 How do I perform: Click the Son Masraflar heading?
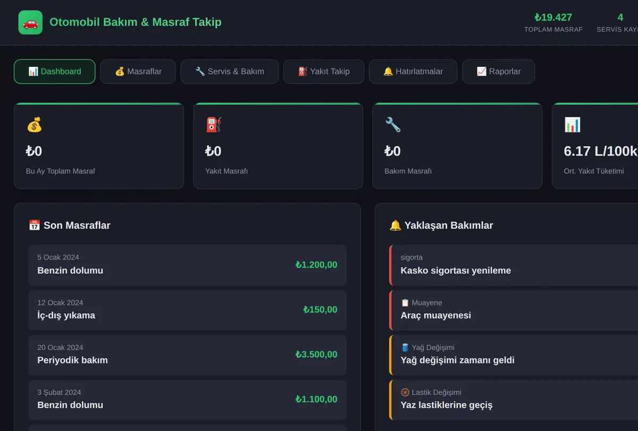(77, 225)
